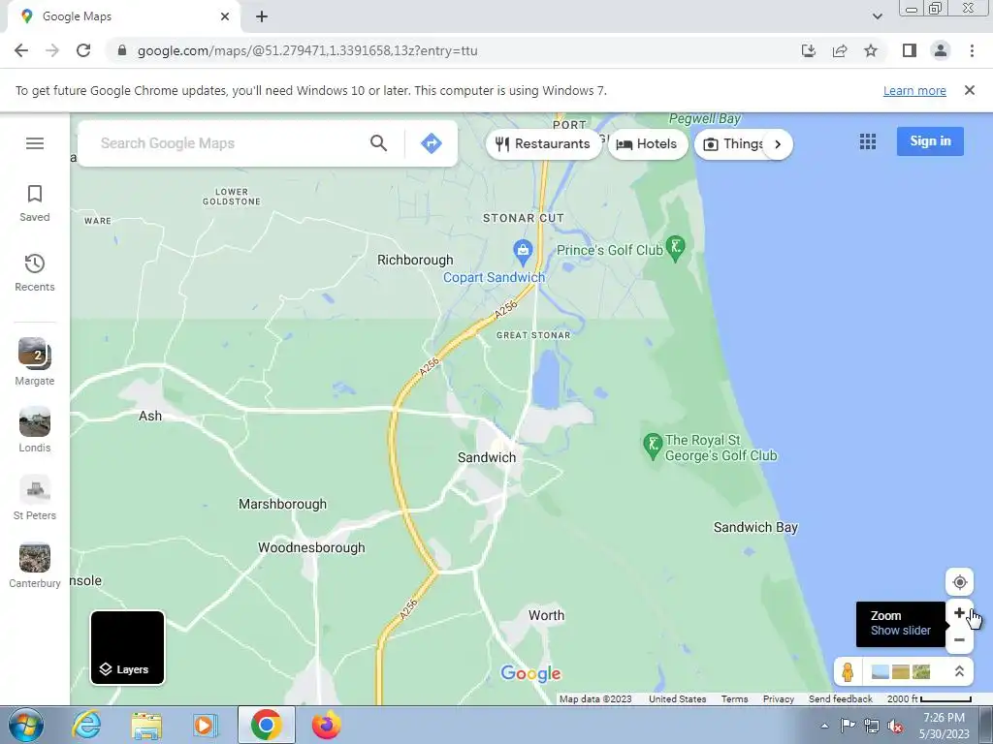Launch Internet Explorer from the taskbar
This screenshot has height=744, width=993.
pyautogui.click(x=86, y=725)
